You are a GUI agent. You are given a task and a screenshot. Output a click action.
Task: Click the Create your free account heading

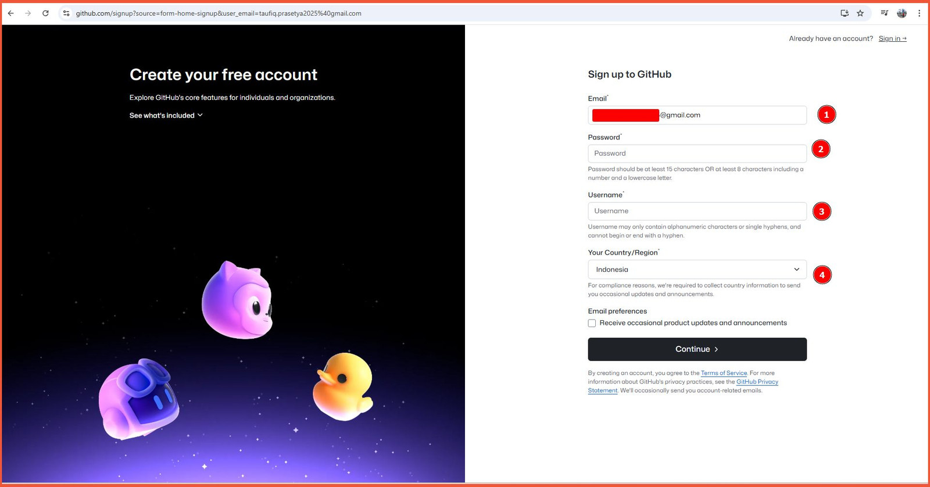tap(223, 75)
